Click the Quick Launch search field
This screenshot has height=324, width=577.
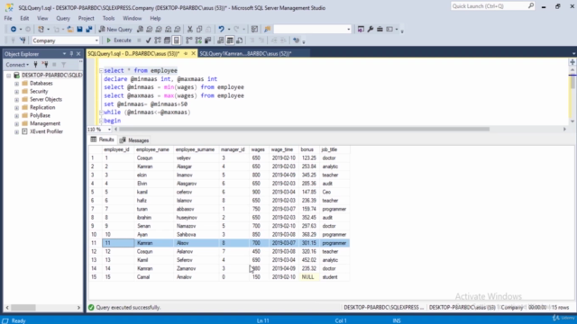489,6
